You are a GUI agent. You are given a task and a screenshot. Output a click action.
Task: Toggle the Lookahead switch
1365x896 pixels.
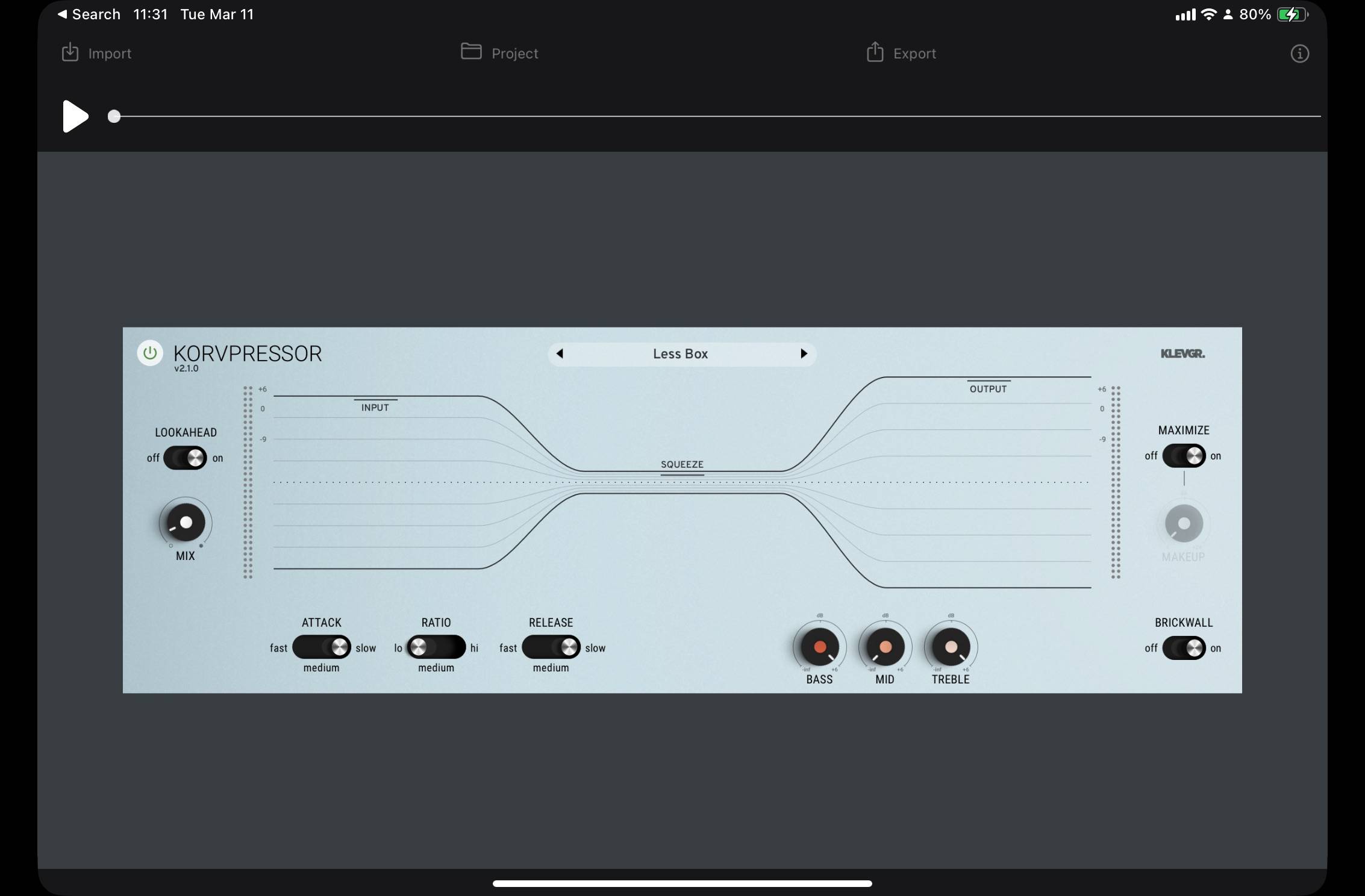(x=185, y=458)
